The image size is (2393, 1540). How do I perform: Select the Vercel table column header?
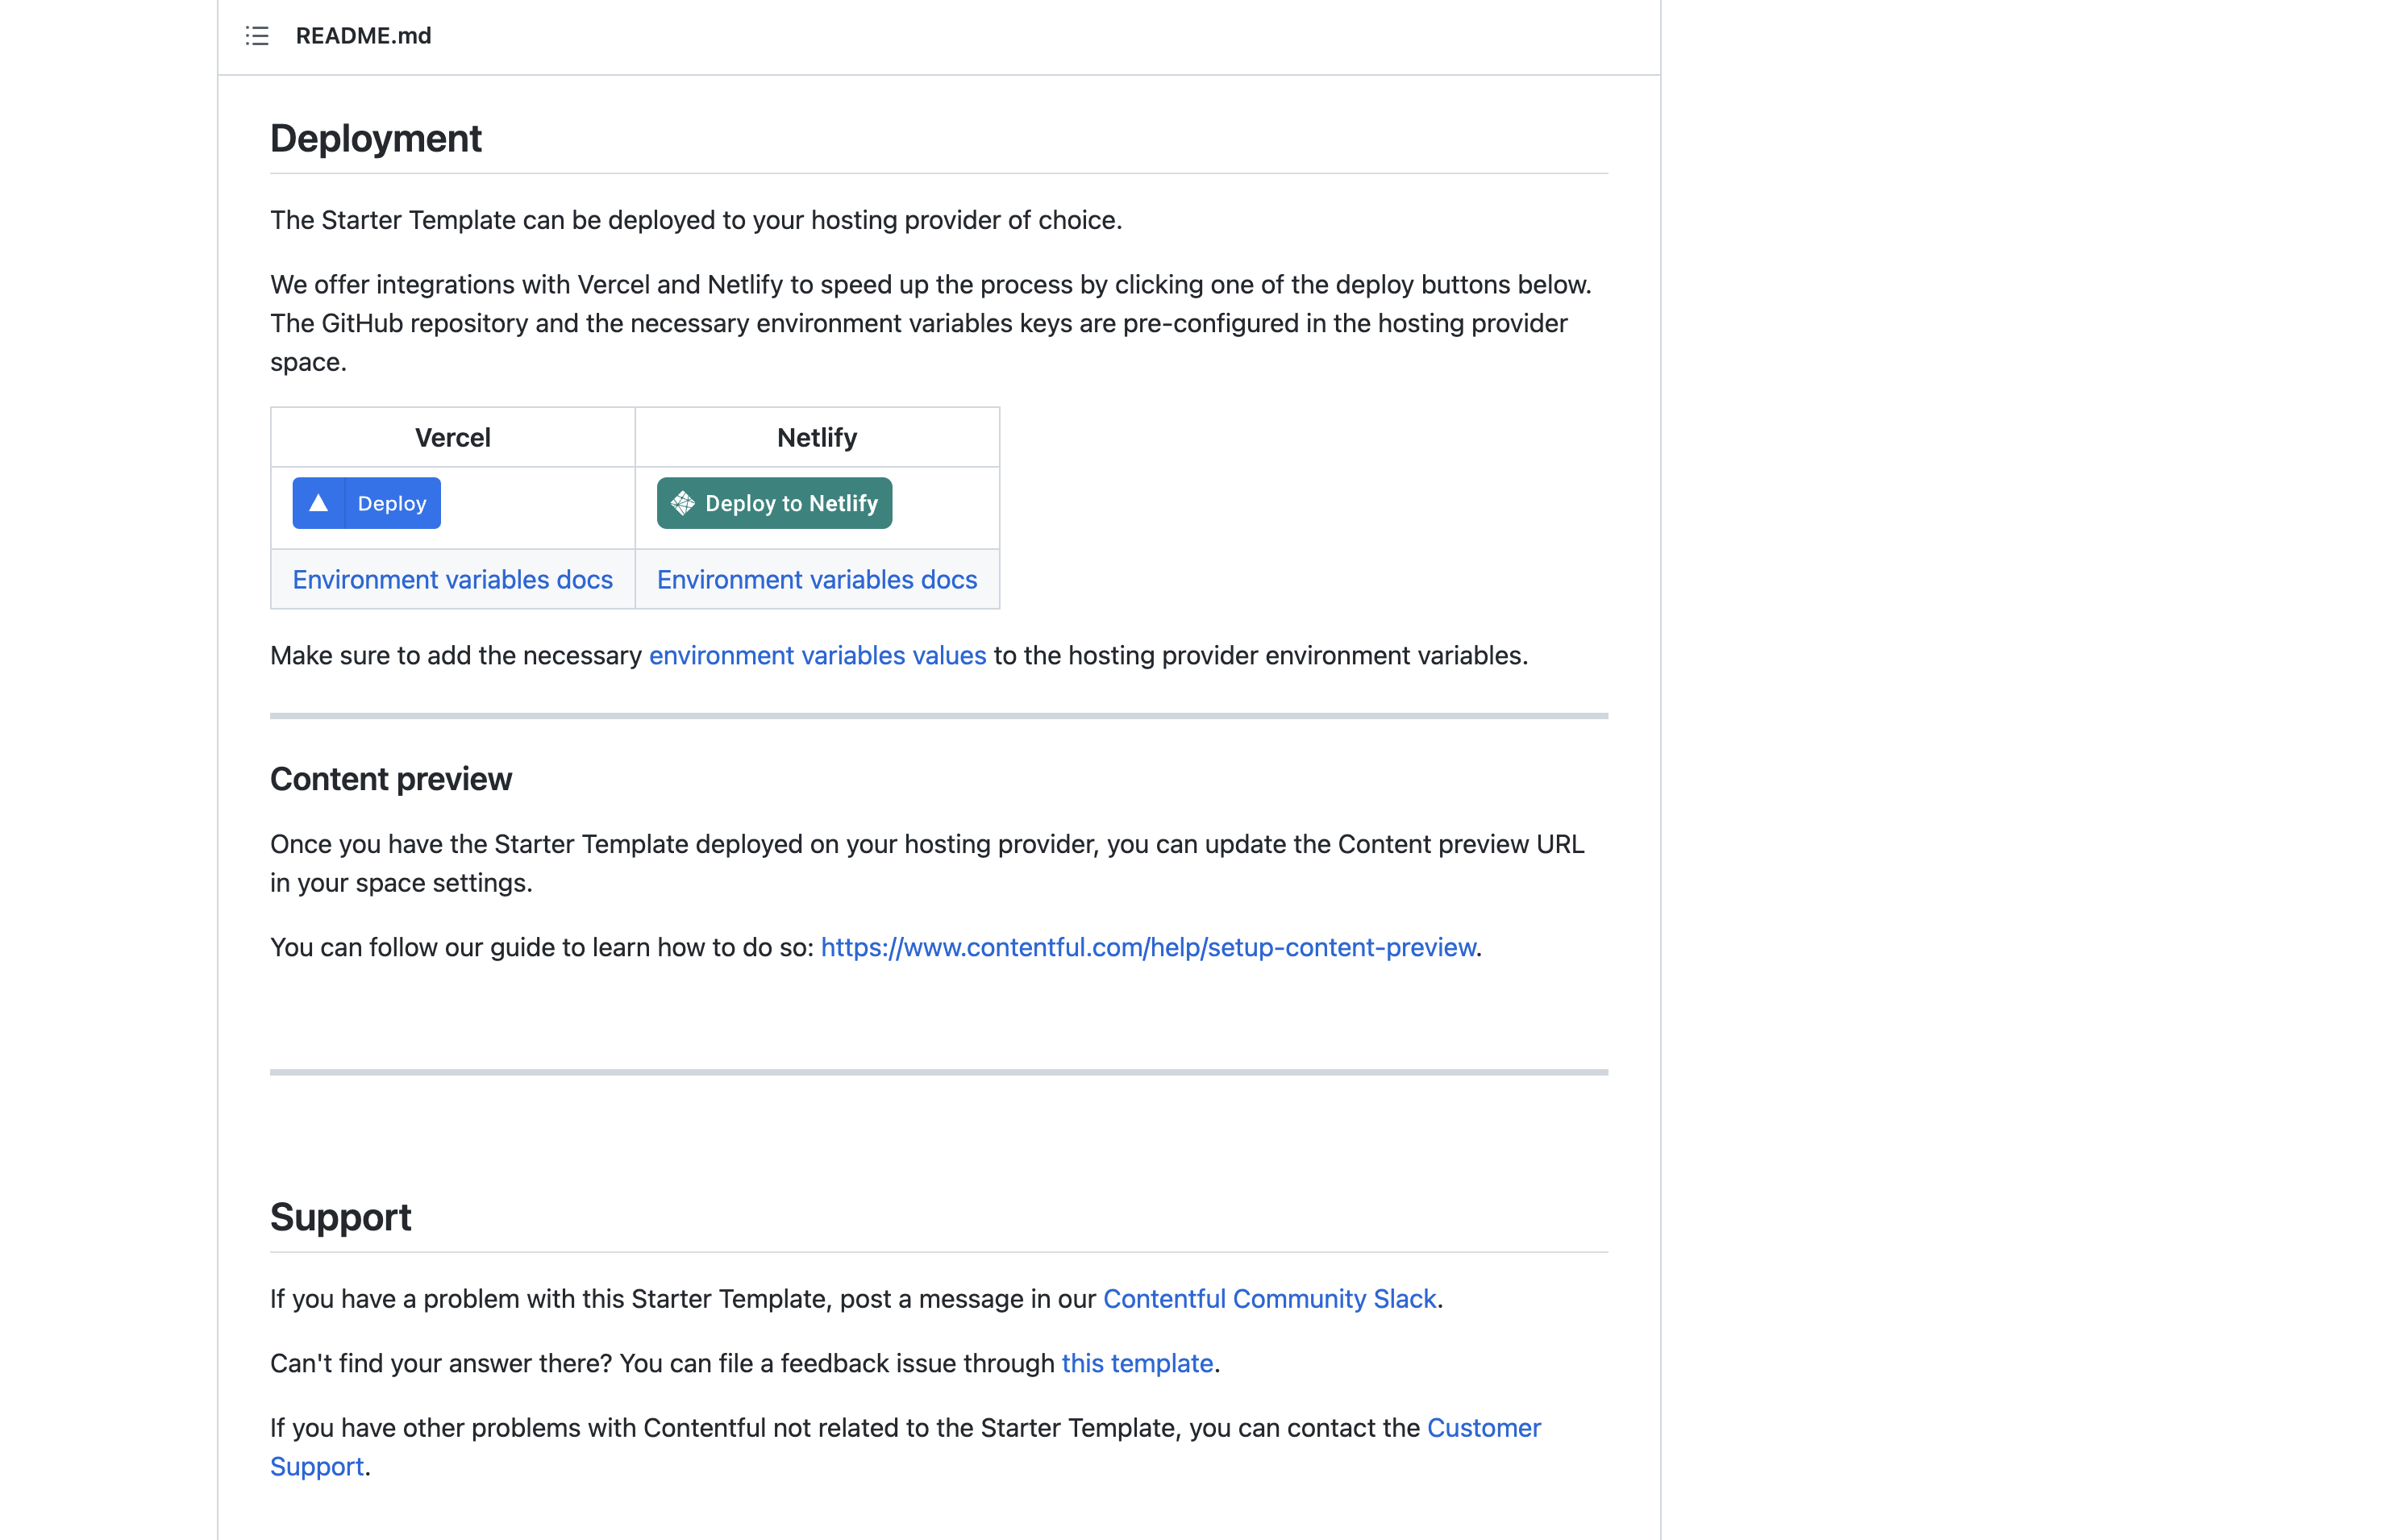tap(452, 437)
